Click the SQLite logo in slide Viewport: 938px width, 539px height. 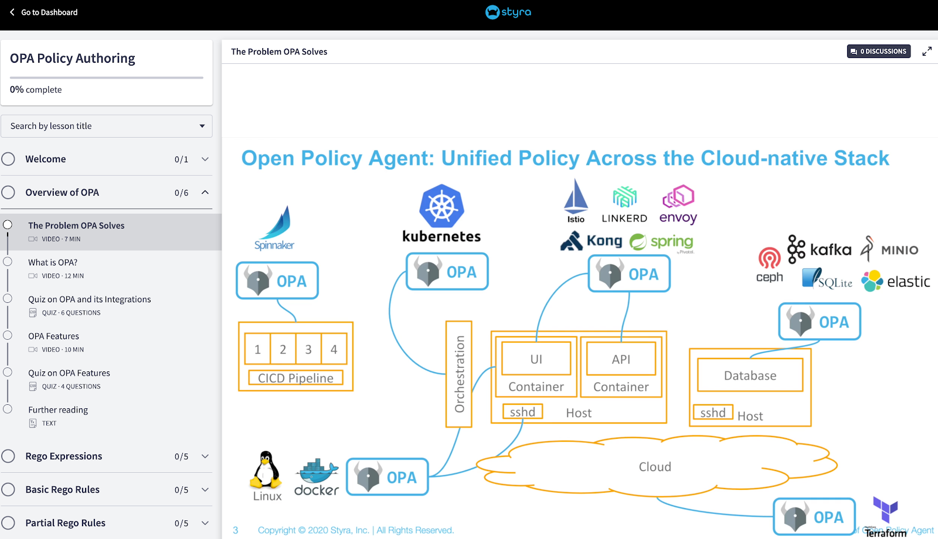click(827, 278)
